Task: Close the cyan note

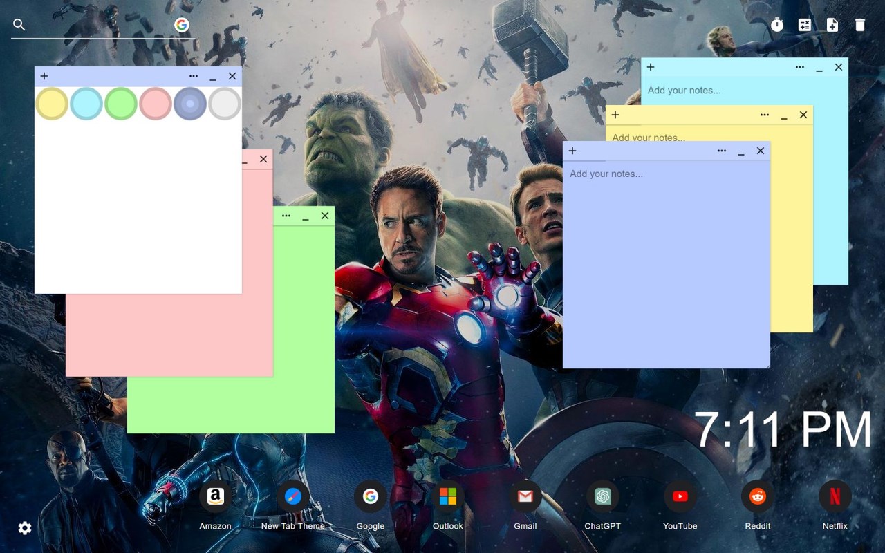Action: coord(839,67)
